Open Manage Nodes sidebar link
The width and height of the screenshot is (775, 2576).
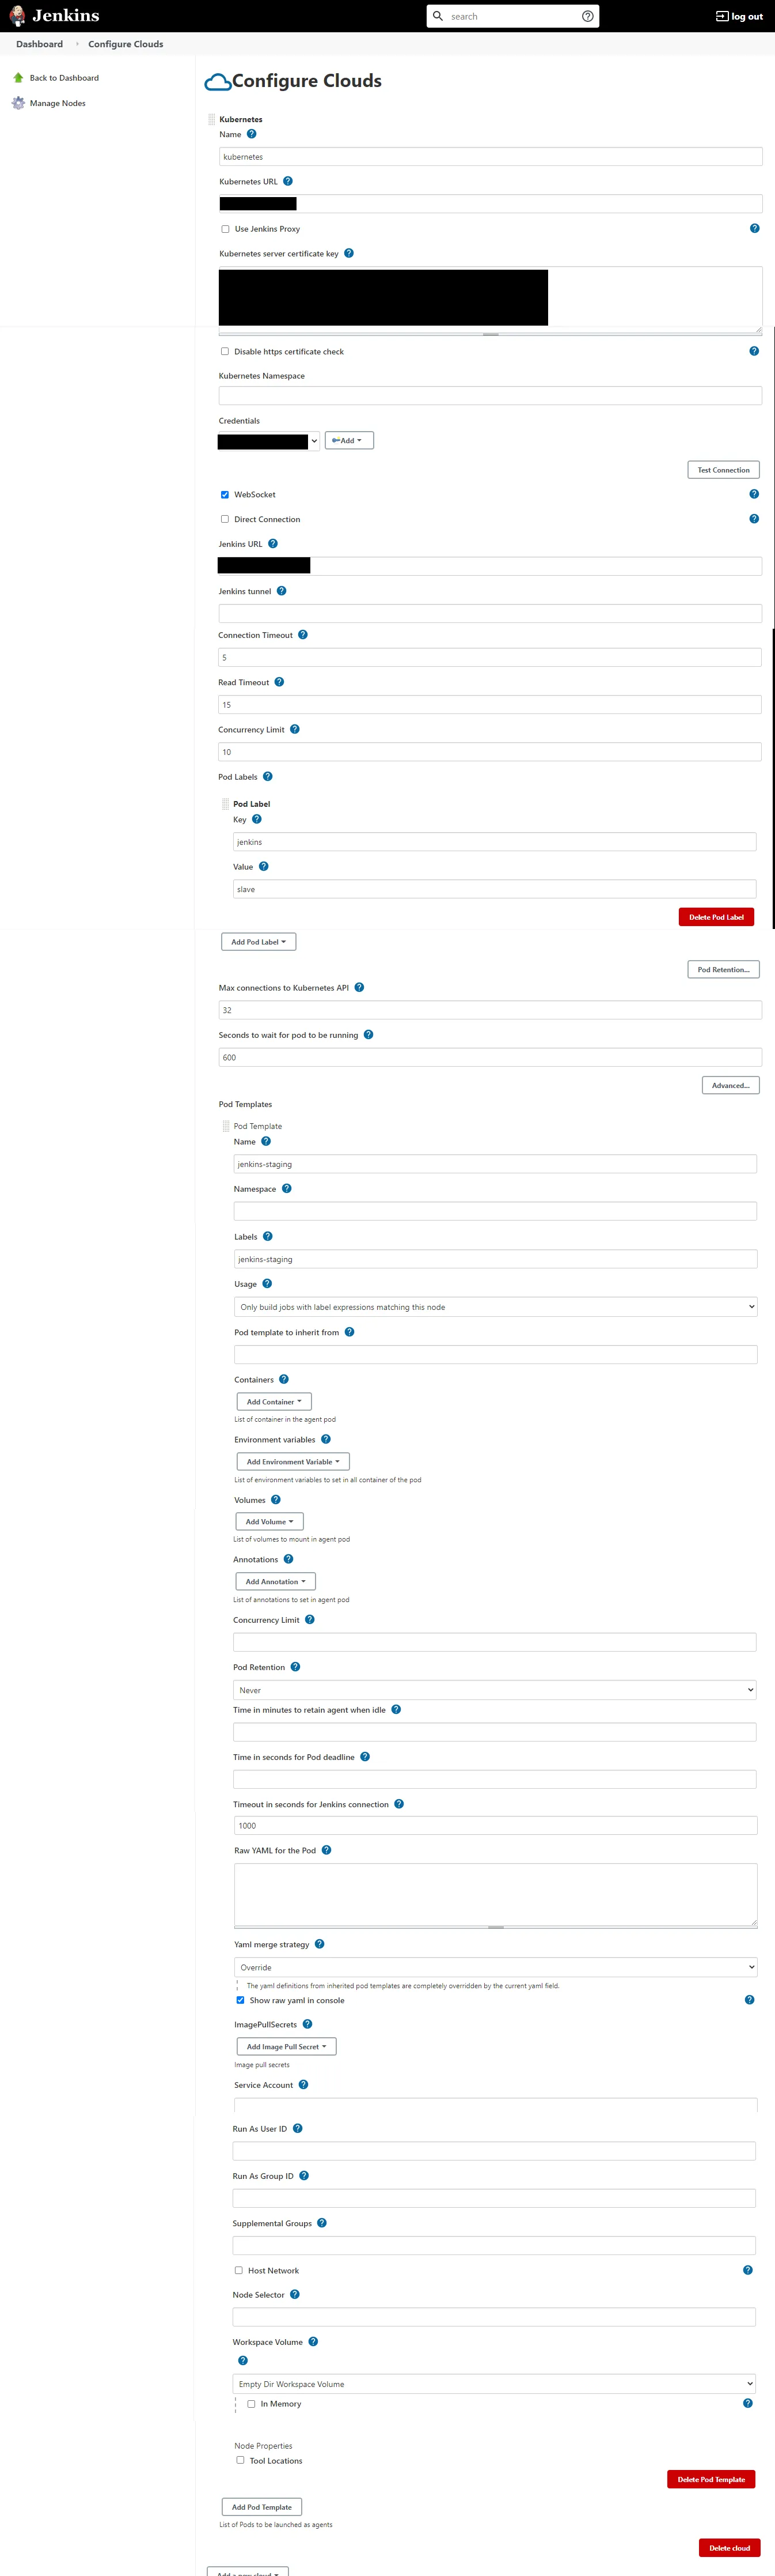[x=58, y=103]
